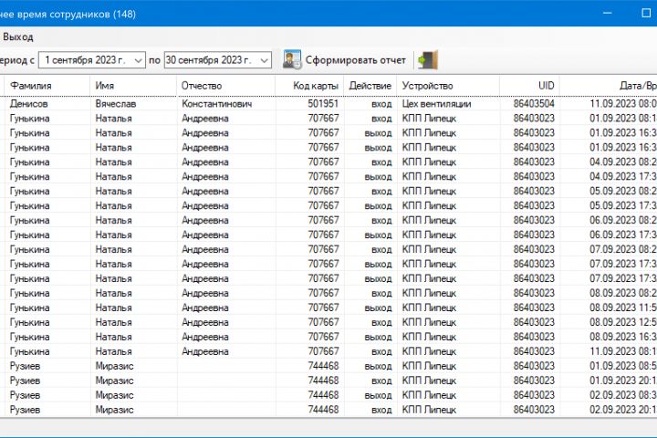
Task: Click Цех вентиляции device cell
Action: point(436,103)
